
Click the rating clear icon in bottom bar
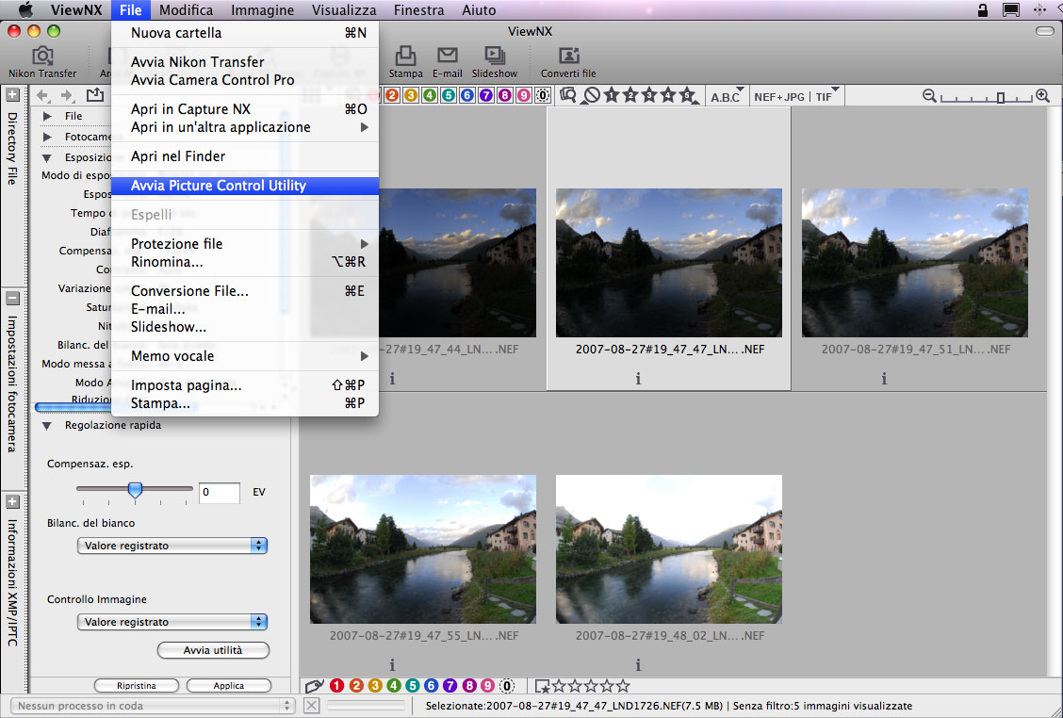[x=543, y=686]
